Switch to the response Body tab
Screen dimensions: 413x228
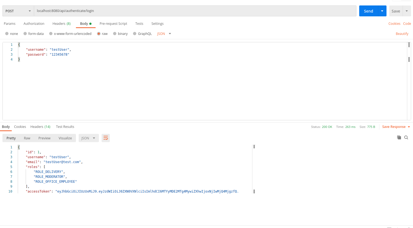click(6, 127)
